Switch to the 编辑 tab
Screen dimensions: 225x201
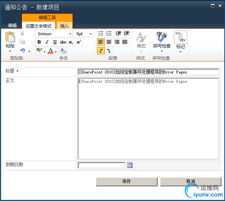[12, 25]
